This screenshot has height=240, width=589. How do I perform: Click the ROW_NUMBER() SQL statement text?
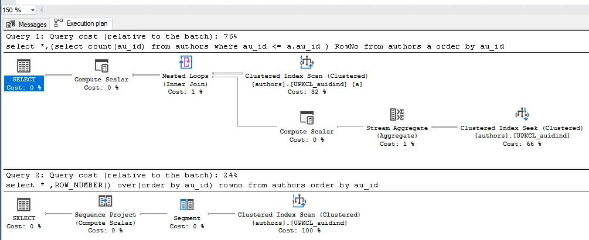[x=192, y=185]
